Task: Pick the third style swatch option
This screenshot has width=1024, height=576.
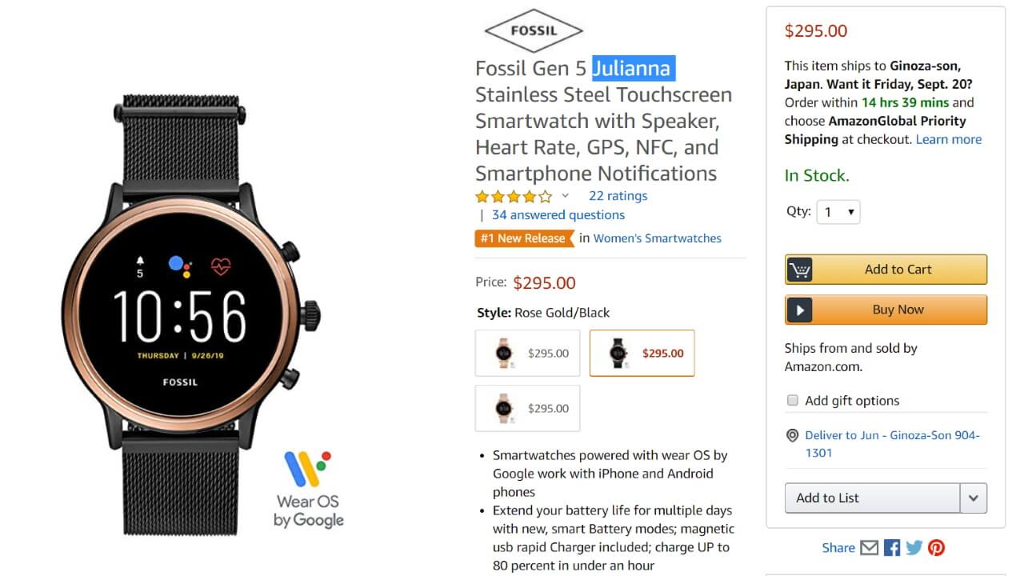Action: (527, 408)
